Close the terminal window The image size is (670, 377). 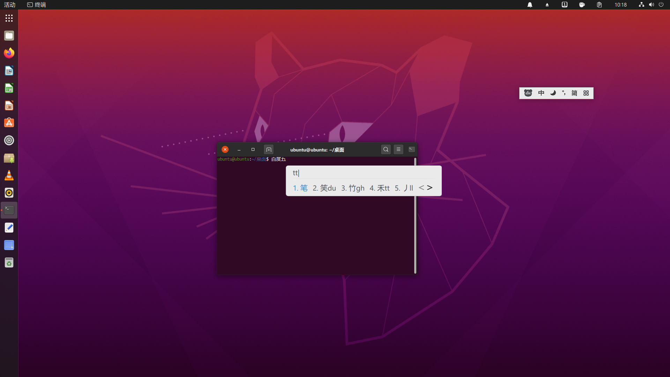[x=225, y=149]
